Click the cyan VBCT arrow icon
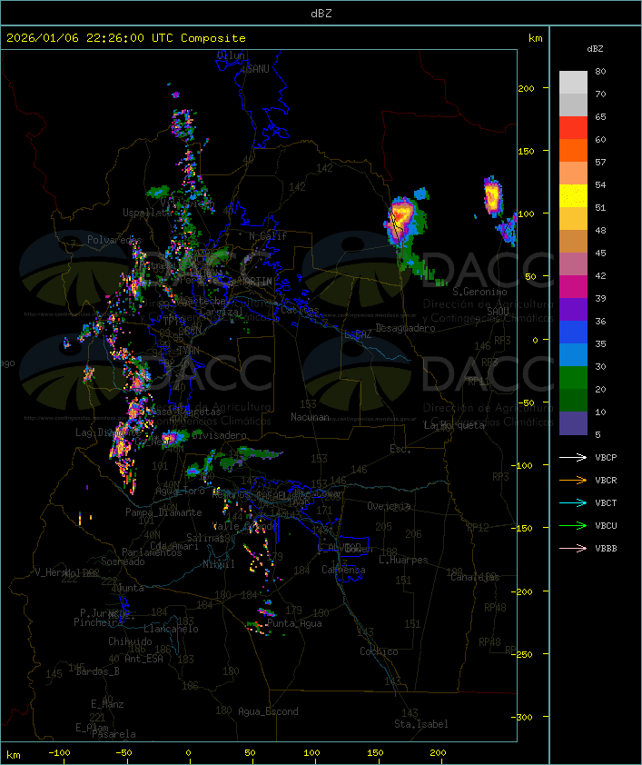The height and width of the screenshot is (765, 642). [x=573, y=502]
